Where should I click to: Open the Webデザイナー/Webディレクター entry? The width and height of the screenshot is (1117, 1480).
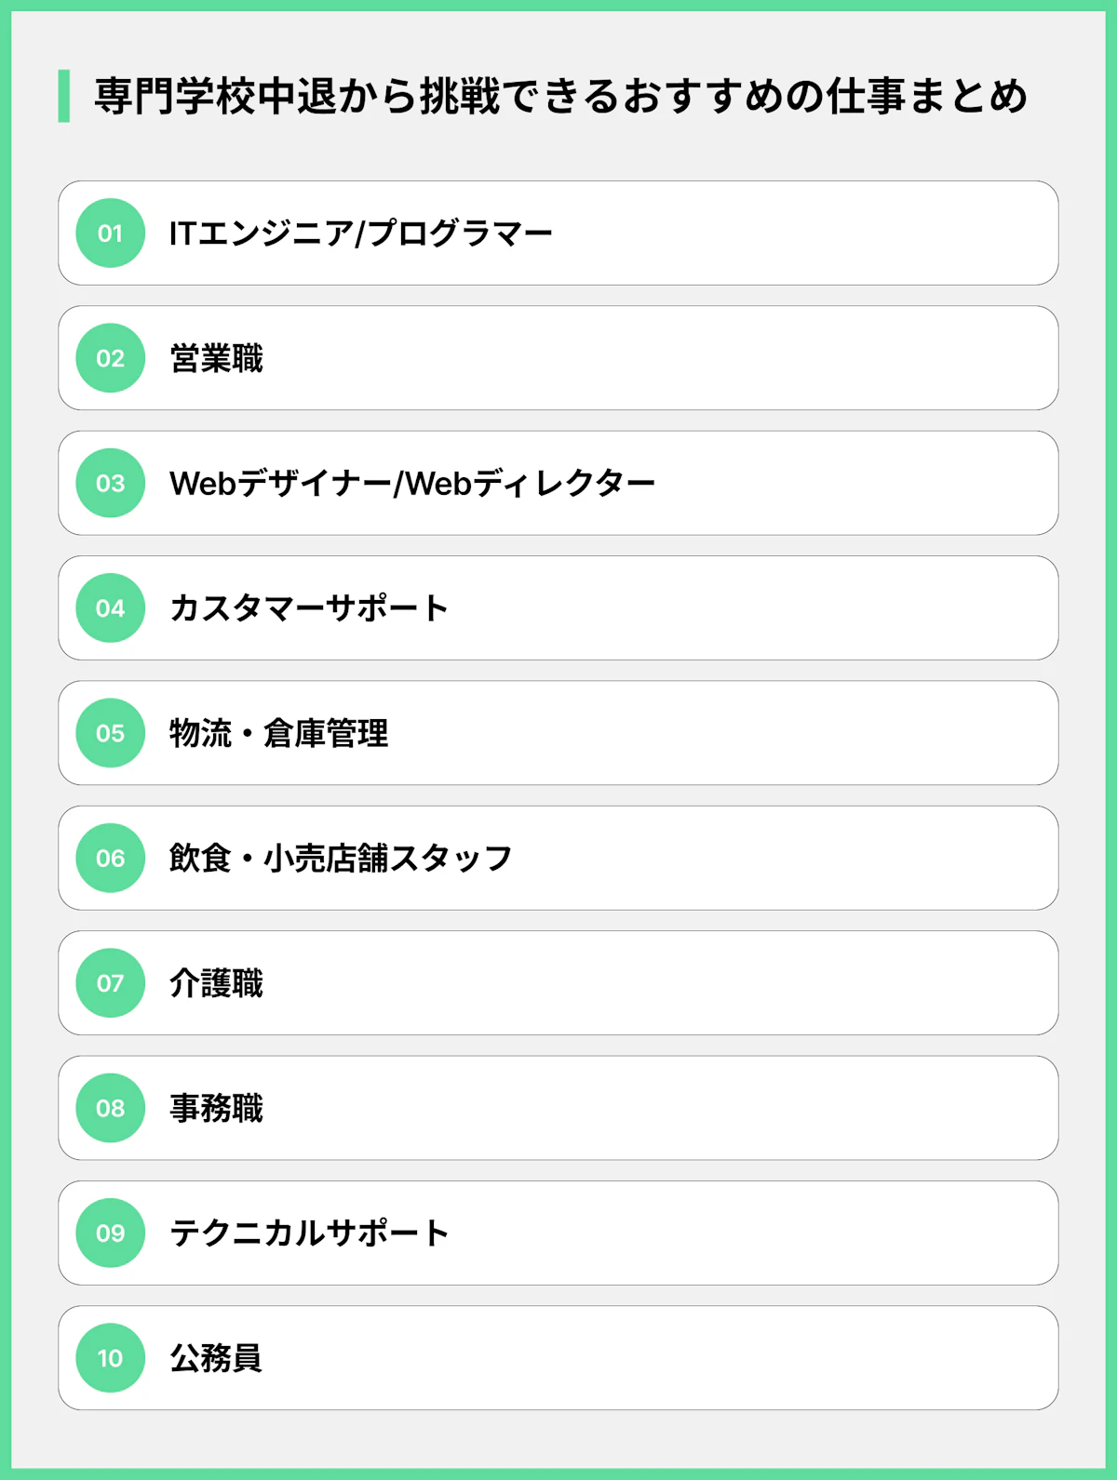click(411, 483)
